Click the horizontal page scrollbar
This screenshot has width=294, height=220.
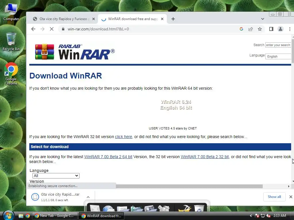point(189,186)
